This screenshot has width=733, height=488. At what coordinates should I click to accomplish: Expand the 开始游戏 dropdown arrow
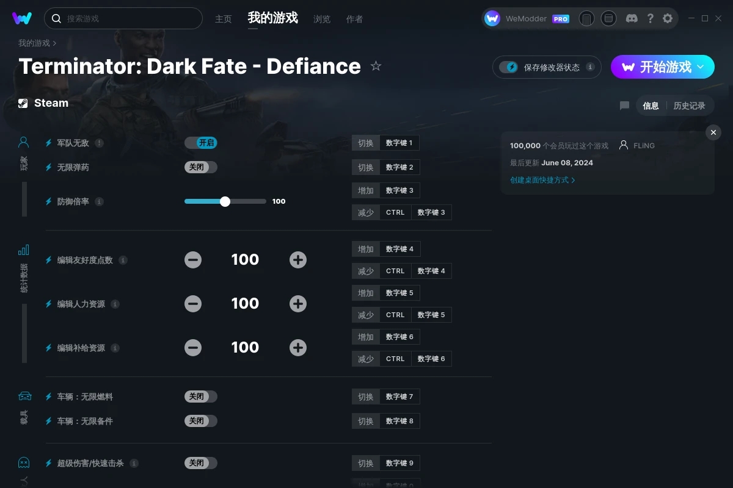pos(701,66)
